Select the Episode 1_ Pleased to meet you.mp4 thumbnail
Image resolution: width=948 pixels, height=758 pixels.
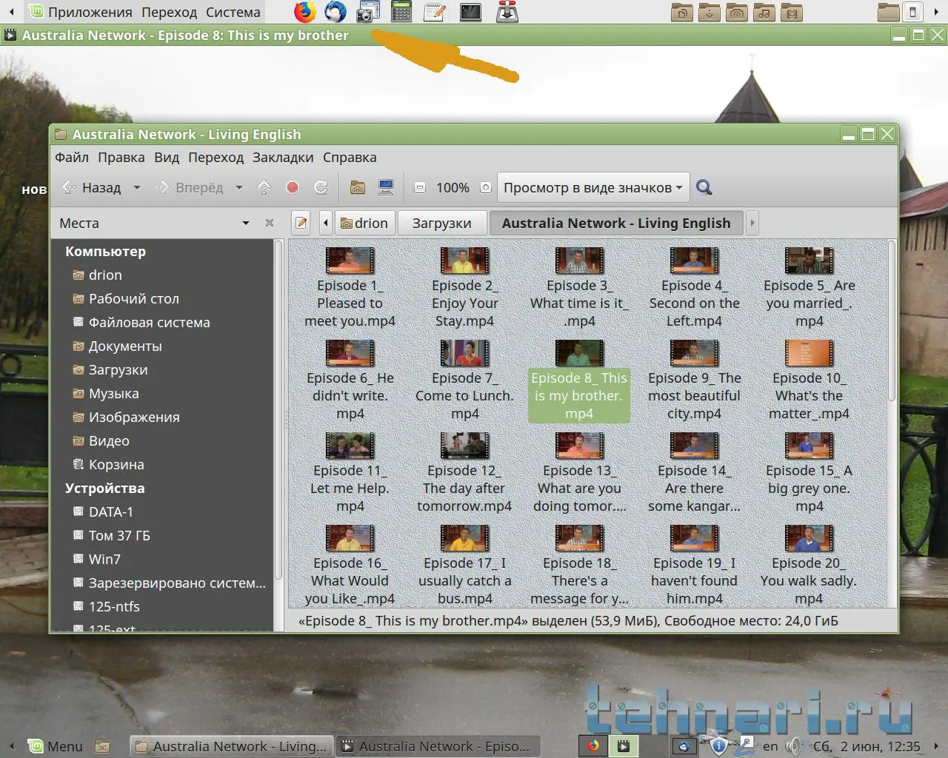point(350,261)
